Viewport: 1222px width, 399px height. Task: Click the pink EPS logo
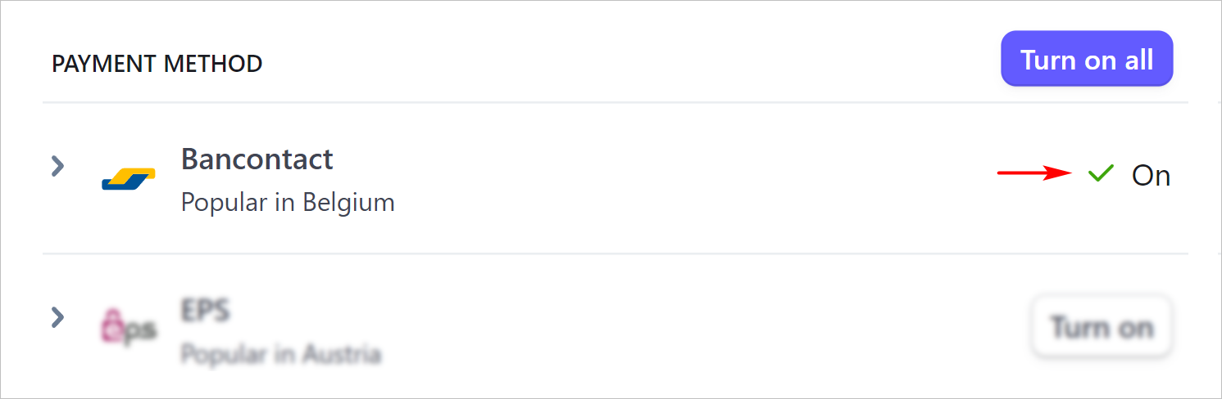[x=129, y=325]
